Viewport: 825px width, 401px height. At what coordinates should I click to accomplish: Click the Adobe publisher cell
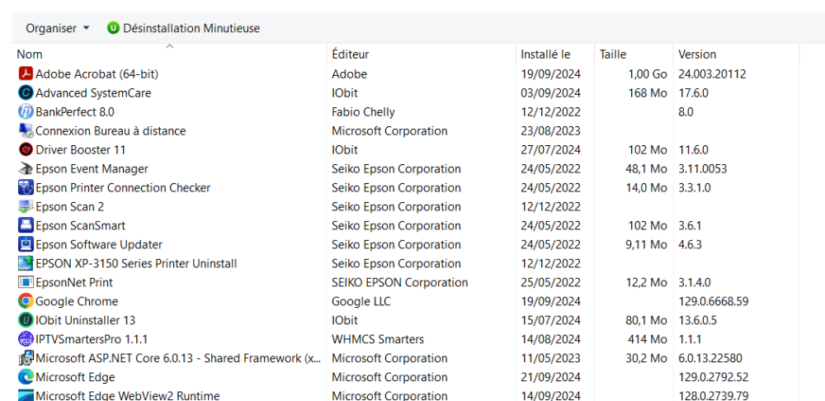pyautogui.click(x=349, y=73)
